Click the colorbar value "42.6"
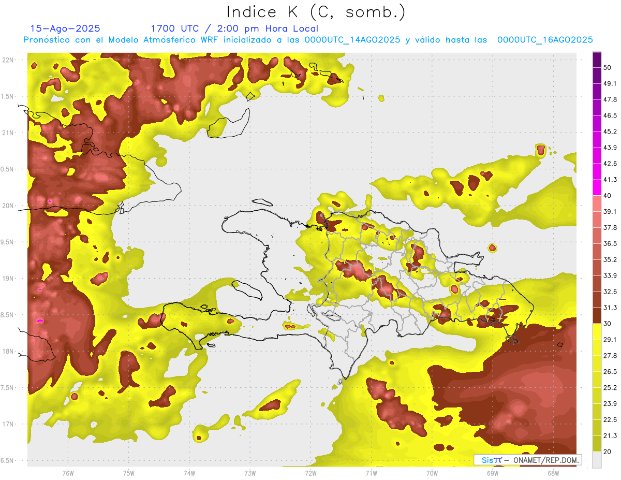This screenshot has height=480, width=621. [610, 164]
